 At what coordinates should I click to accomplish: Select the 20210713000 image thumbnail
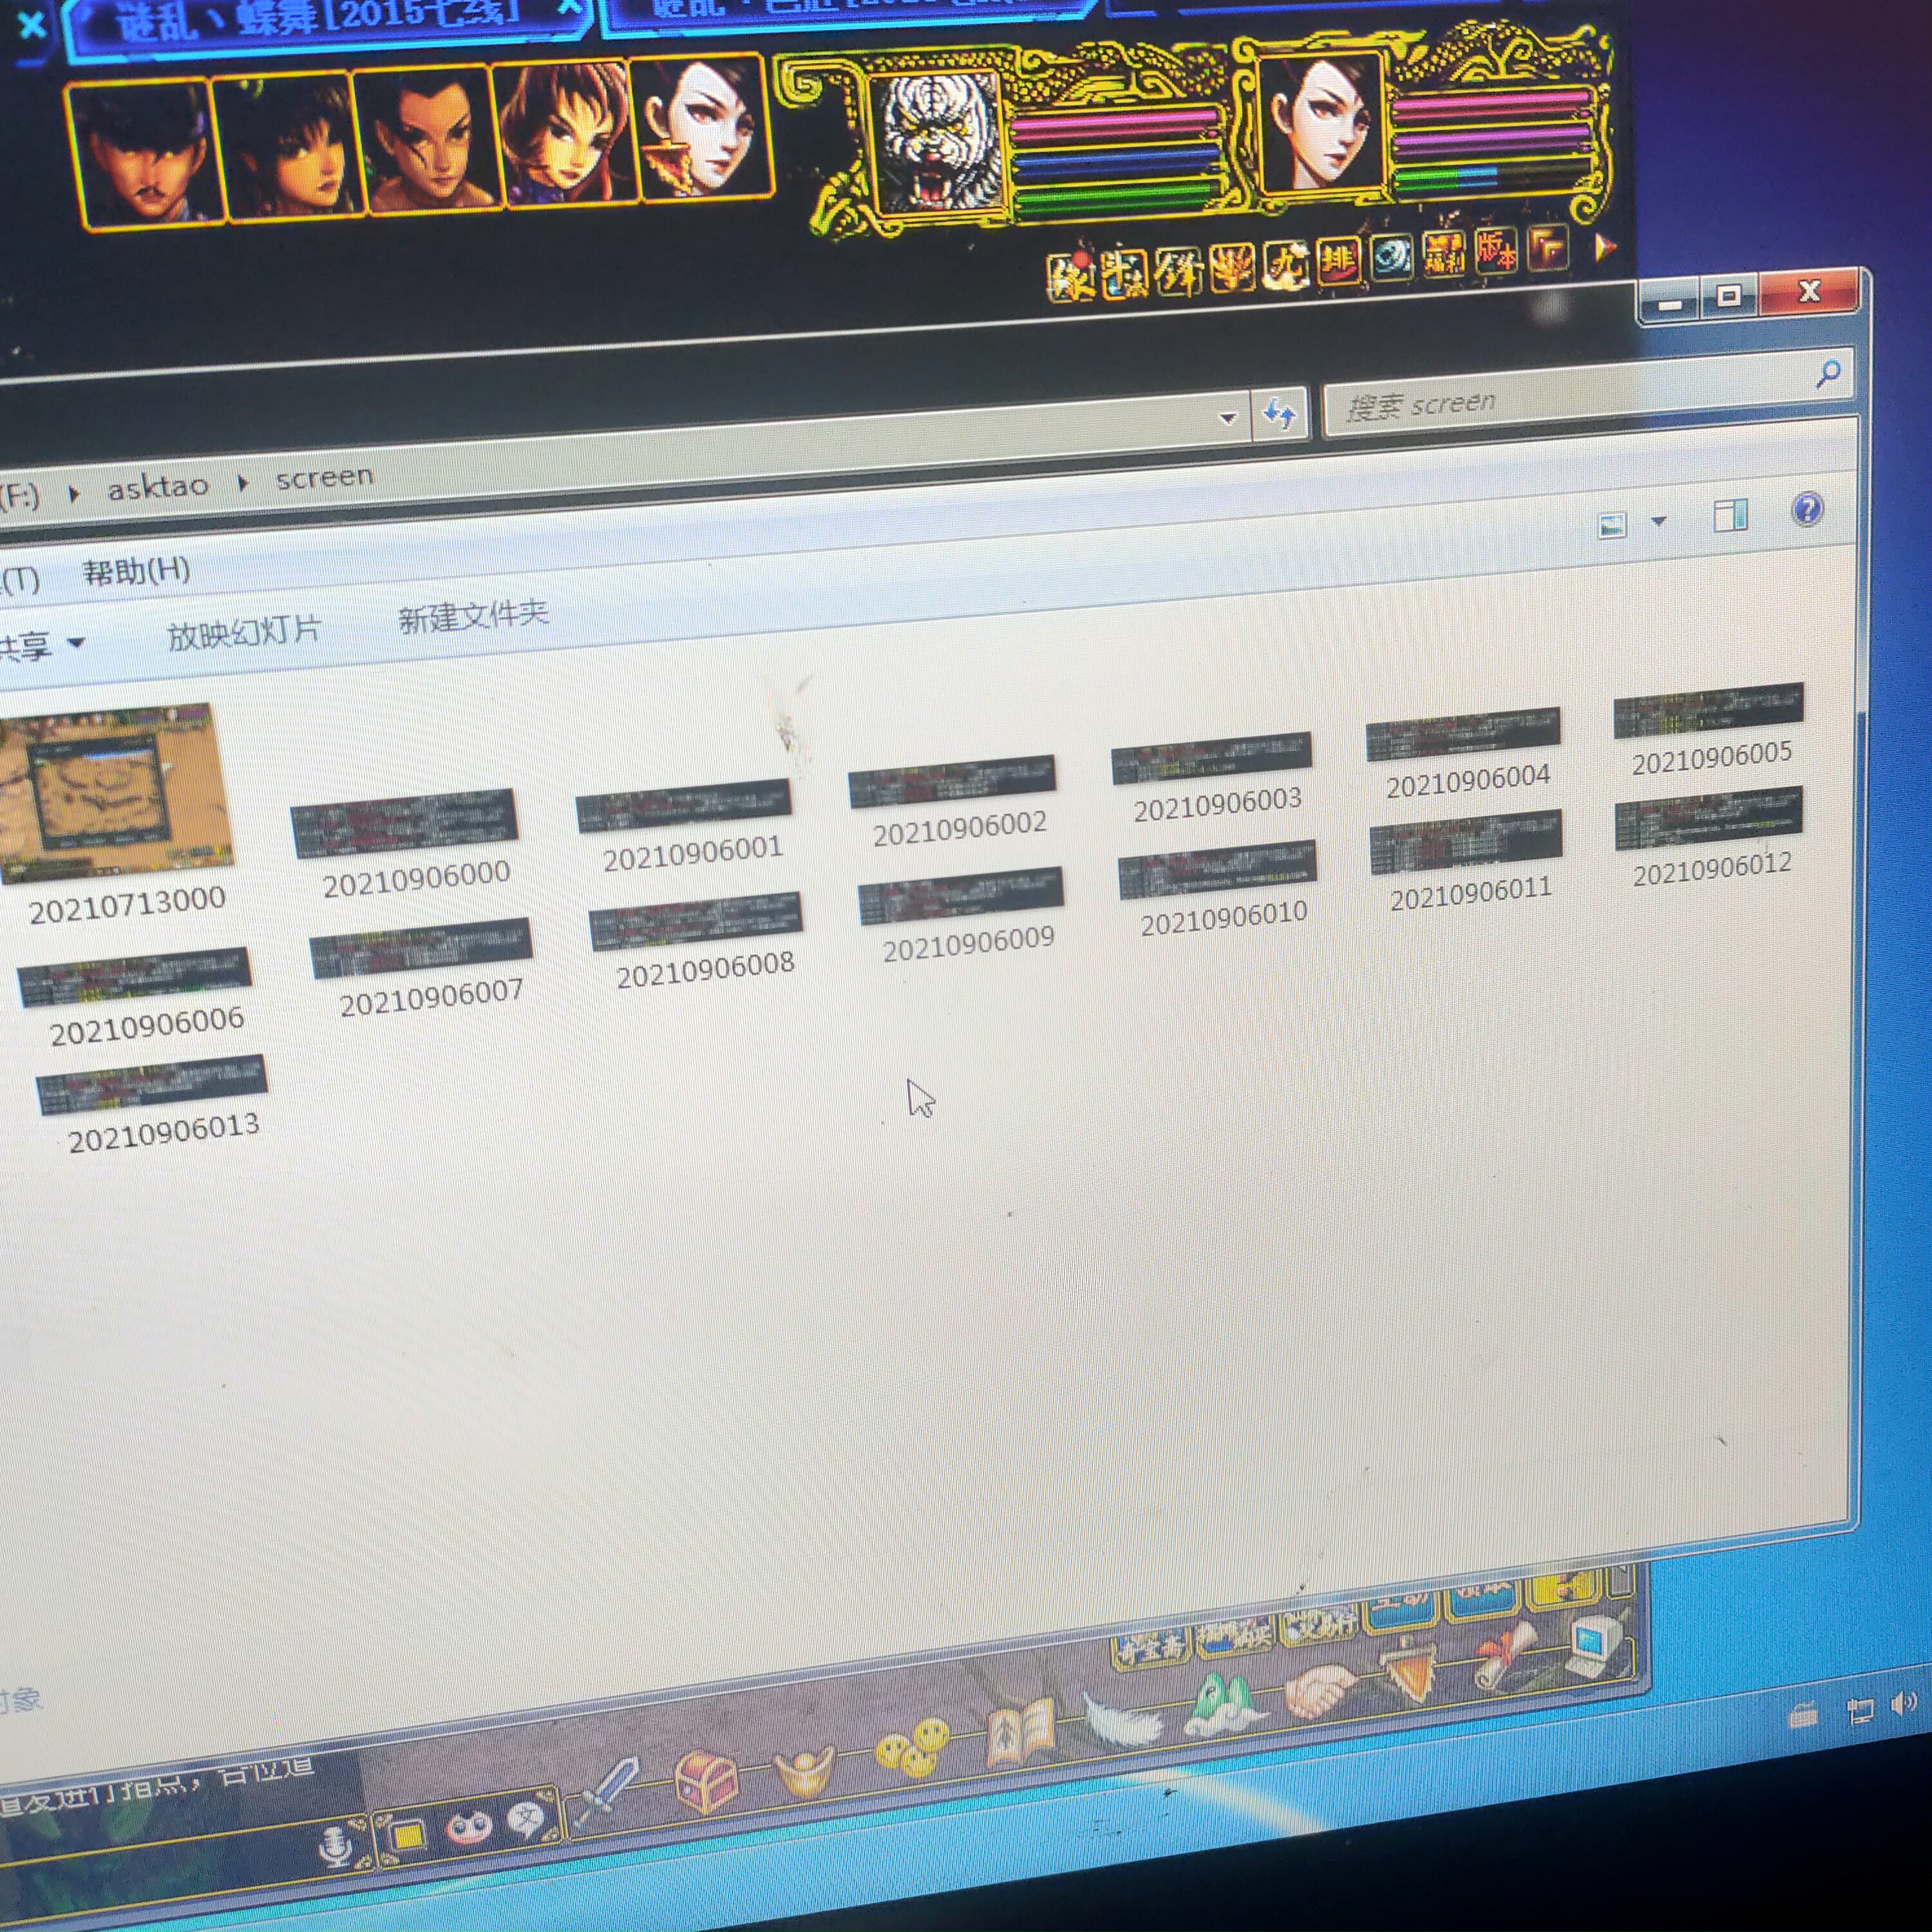click(x=116, y=794)
